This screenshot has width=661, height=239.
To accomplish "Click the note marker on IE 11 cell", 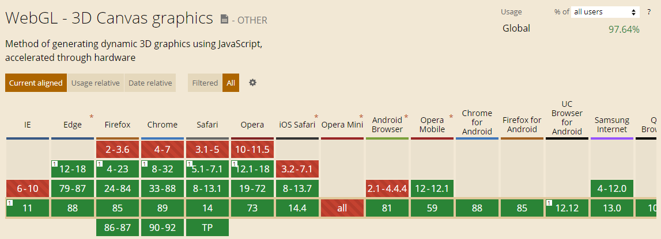I will point(9,203).
